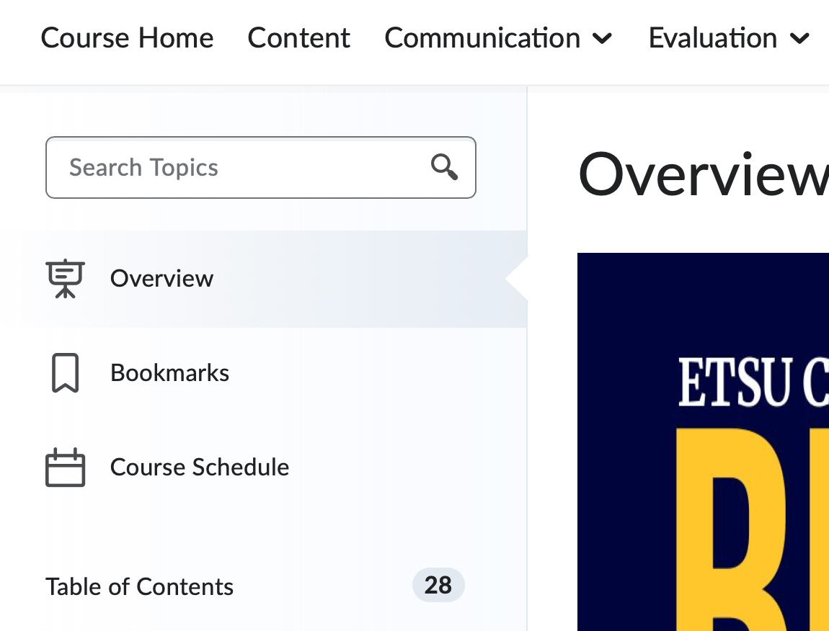This screenshot has width=829, height=631.
Task: Expand the Table of Contents section
Action: pyautogui.click(x=139, y=586)
